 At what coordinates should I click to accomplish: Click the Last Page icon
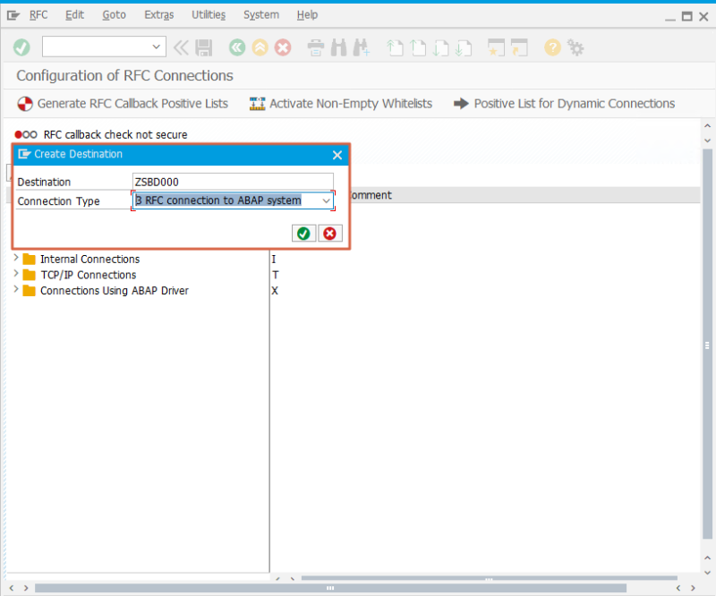[463, 47]
